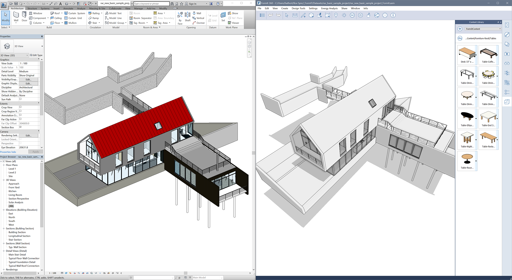Open FormIt's sun and shadows settings
Screen dimensions: 512x280
pyautogui.click(x=344, y=15)
